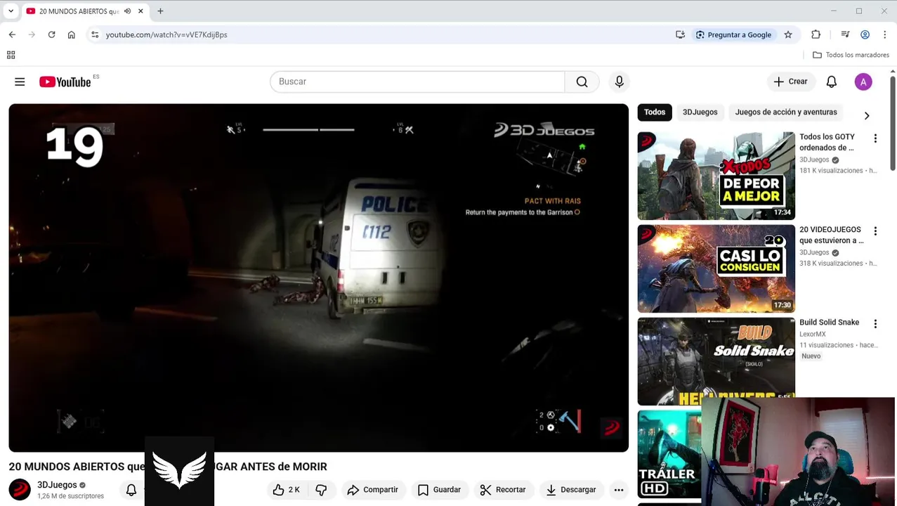Click the address bar URL

click(166, 34)
